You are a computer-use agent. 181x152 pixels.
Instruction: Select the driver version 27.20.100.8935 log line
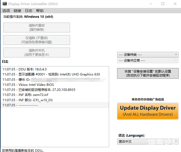pyautogui.click(x=39, y=90)
